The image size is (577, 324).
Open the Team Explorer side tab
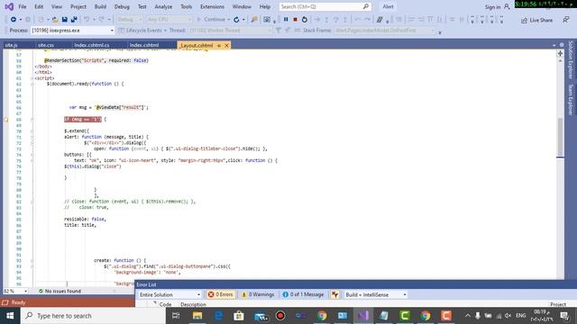coord(571,99)
